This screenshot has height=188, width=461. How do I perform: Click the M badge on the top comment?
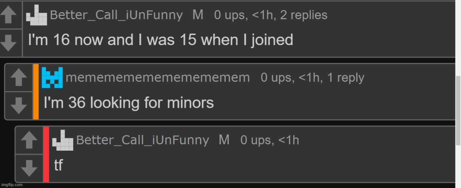198,15
